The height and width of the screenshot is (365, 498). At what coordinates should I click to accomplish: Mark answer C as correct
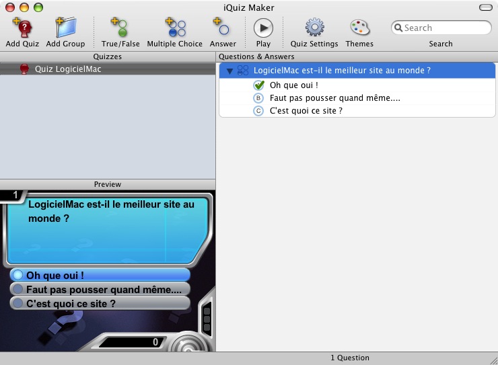click(x=258, y=111)
